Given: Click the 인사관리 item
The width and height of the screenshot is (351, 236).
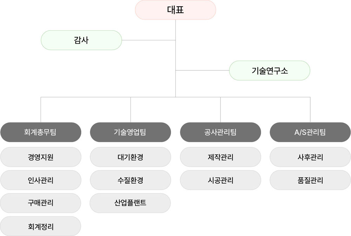Looking at the screenshot, I should [41, 180].
